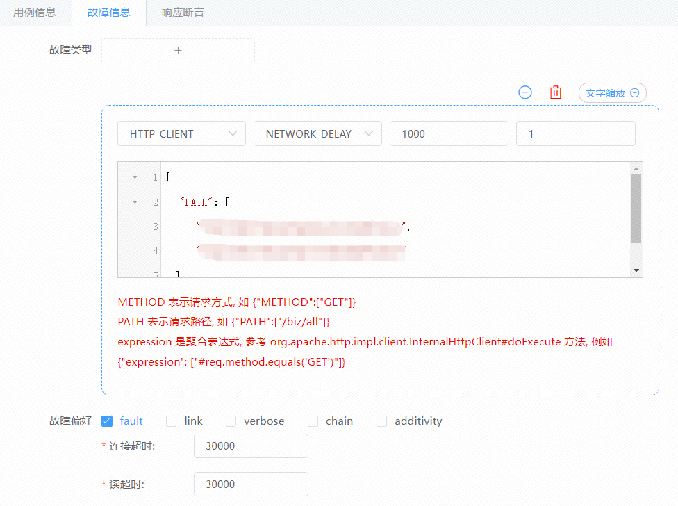The image size is (678, 506).
Task: Uncheck the fault checkbox
Action: tap(107, 421)
